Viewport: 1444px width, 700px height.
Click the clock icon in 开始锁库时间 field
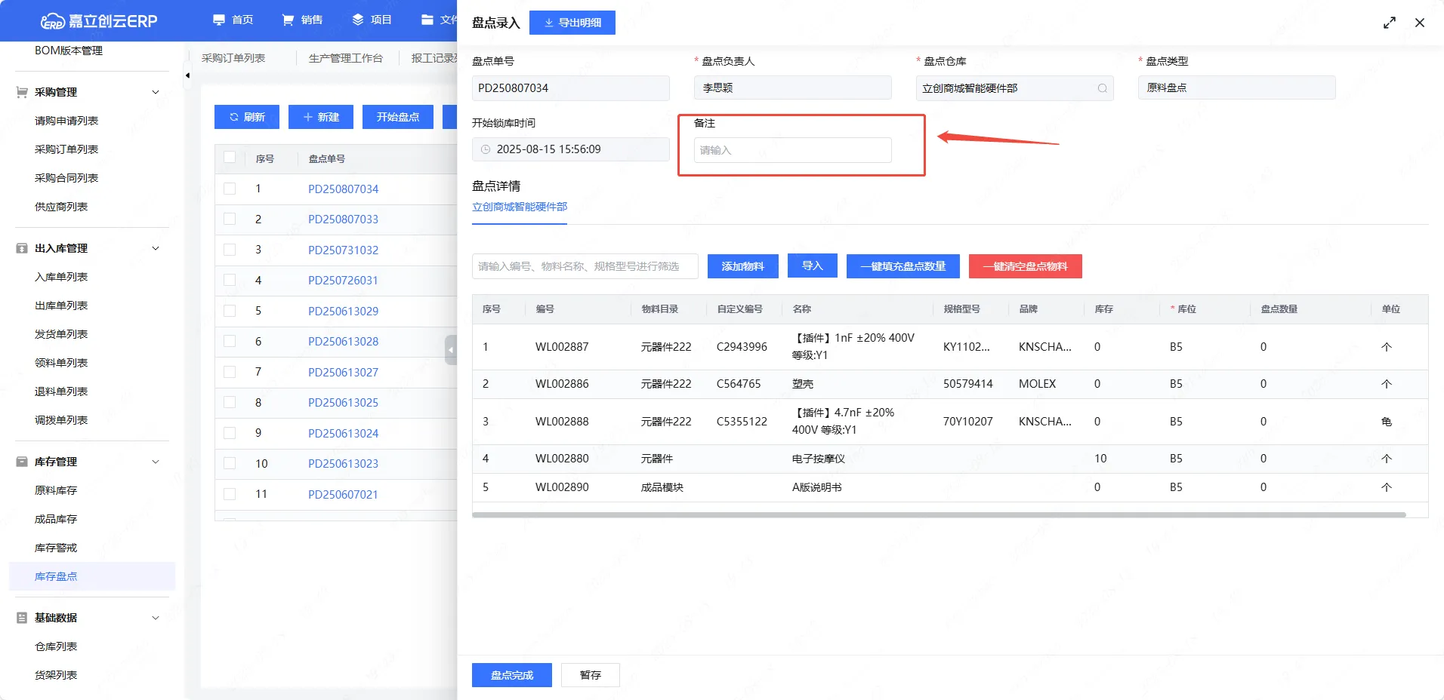pyautogui.click(x=486, y=149)
